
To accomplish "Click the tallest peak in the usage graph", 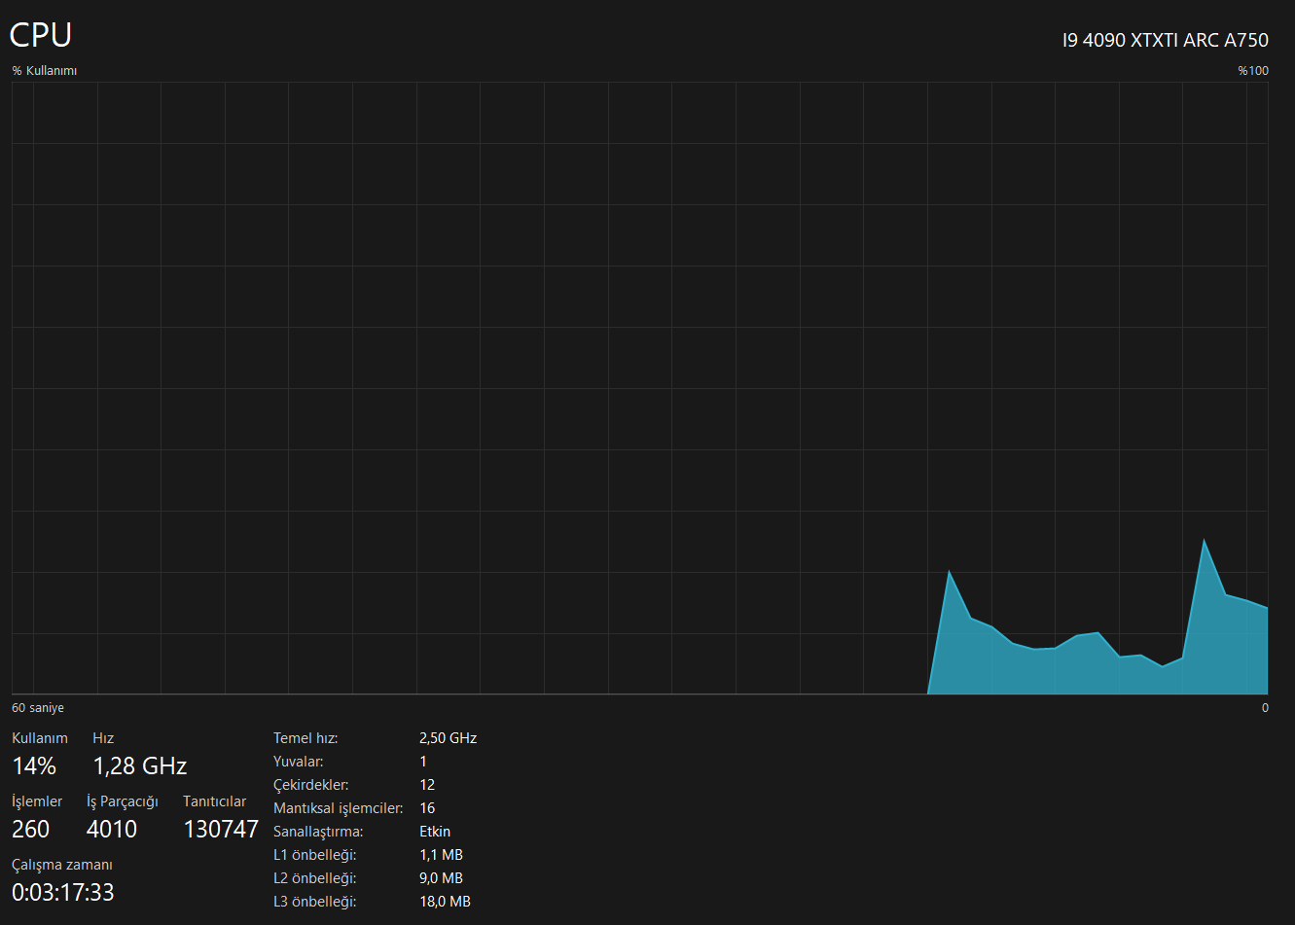I will pyautogui.click(x=1205, y=541).
